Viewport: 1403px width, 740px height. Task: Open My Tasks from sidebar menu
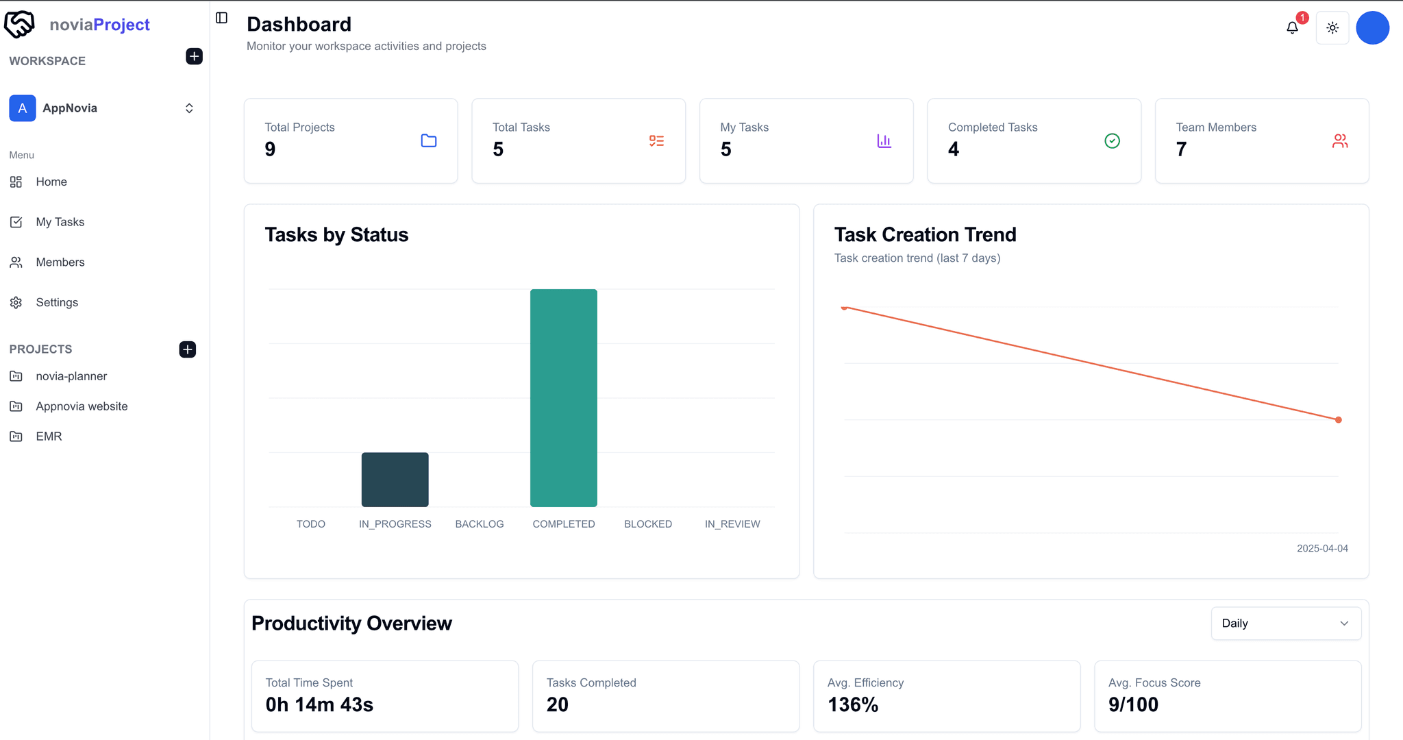[60, 222]
